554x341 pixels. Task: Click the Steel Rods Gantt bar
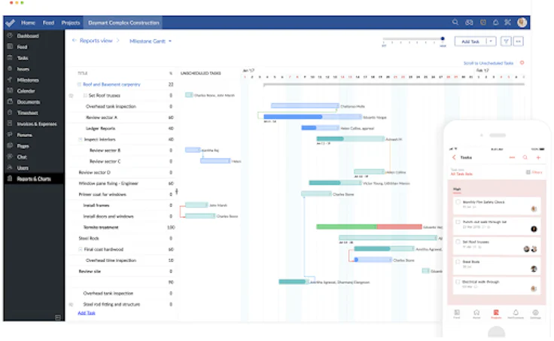[388, 238]
